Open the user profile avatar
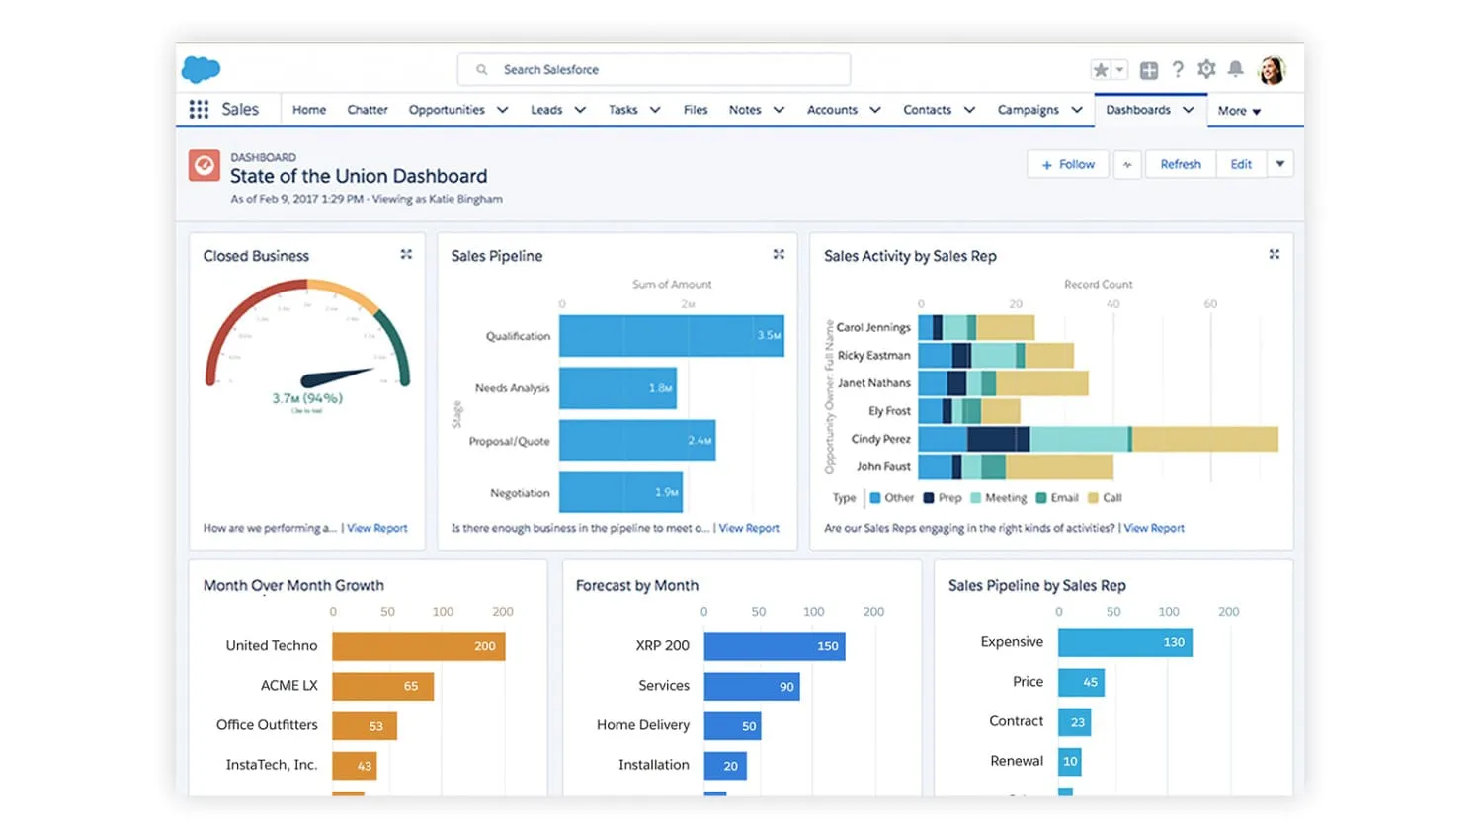This screenshot has height=834, width=1482. pos(1272,70)
